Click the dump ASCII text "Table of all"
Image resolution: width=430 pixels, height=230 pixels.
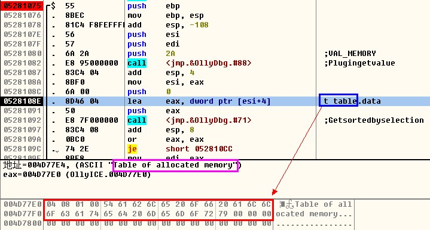[x=323, y=204]
